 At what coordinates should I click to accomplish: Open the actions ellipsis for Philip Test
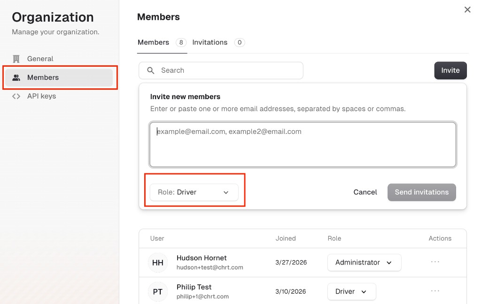point(435,291)
